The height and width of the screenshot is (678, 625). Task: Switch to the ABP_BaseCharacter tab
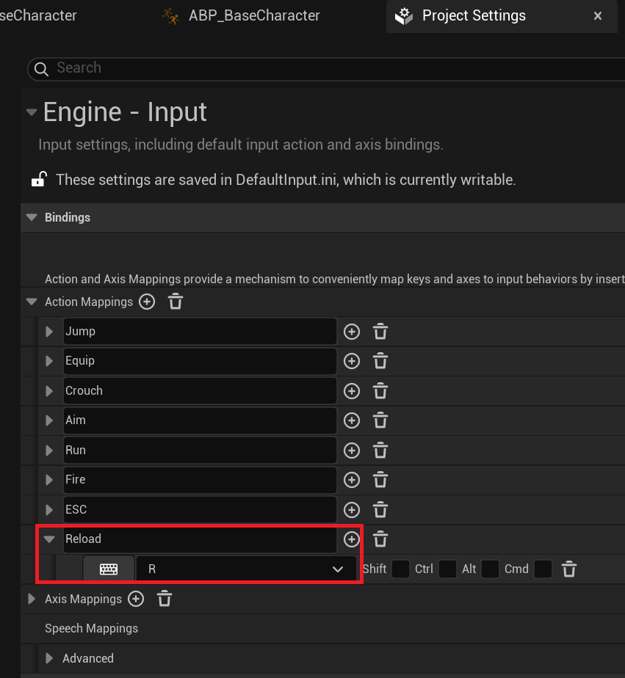coord(253,15)
